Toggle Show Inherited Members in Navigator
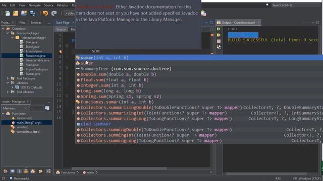This screenshot has height=181, width=323. tap(6, 171)
